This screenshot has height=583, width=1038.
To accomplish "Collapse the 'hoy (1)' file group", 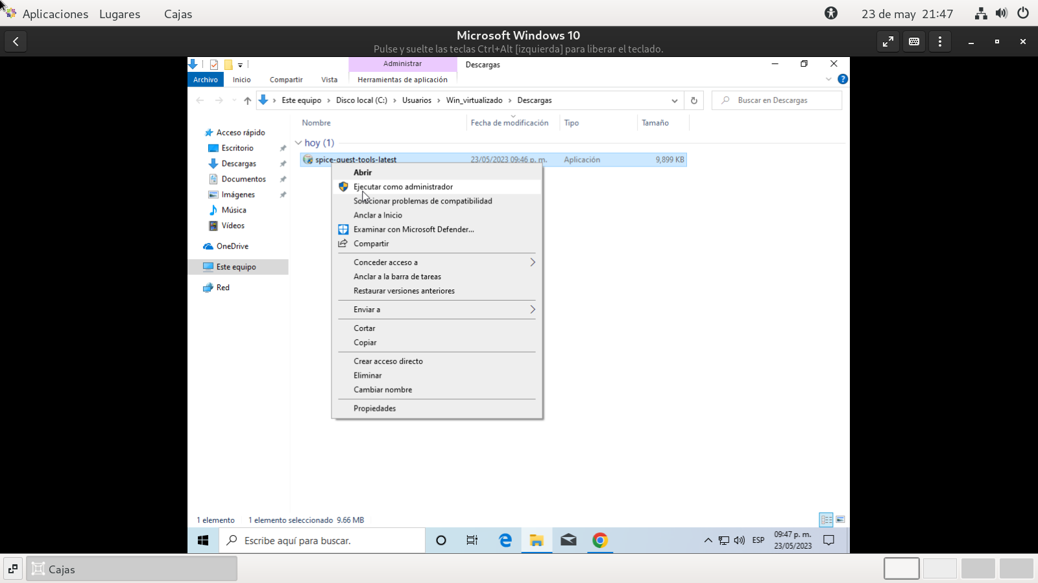I will click(298, 143).
